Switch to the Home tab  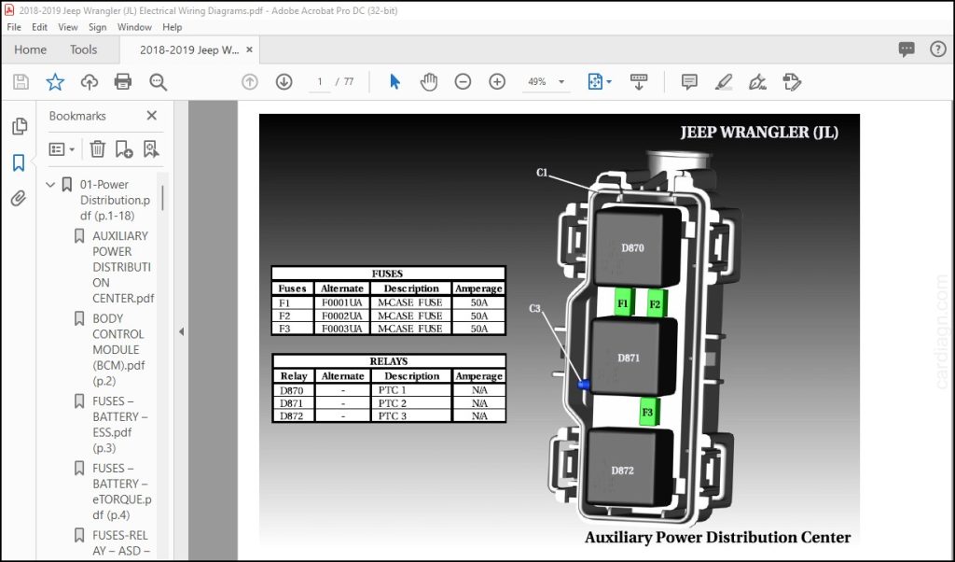[x=30, y=50]
